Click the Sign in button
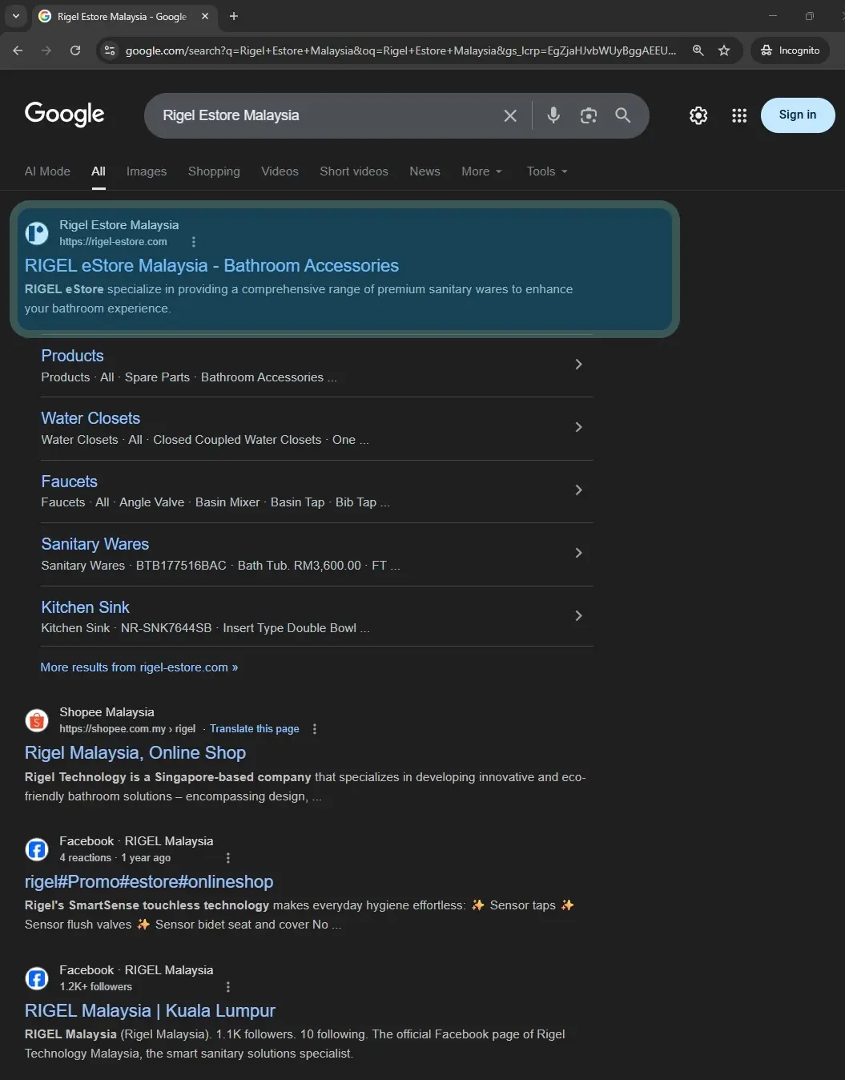The image size is (845, 1080). [798, 115]
